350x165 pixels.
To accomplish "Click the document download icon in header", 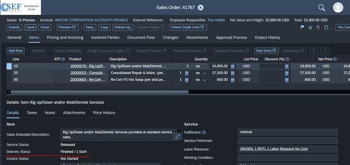I will (327, 27).
